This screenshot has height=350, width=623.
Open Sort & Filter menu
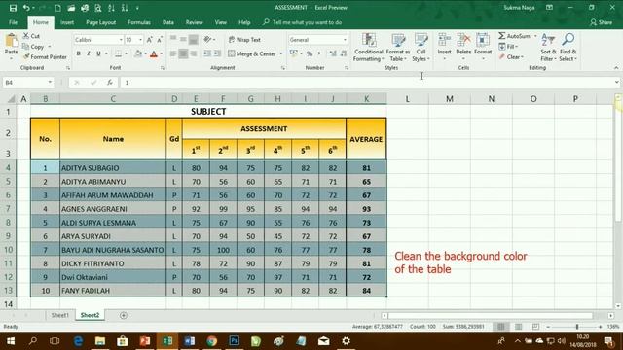point(548,48)
